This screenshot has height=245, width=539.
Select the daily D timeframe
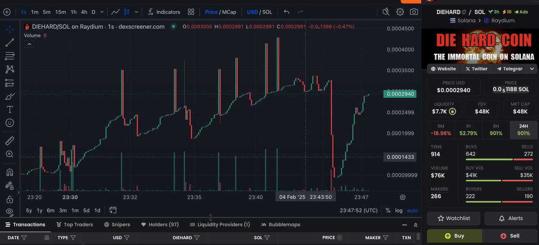click(x=93, y=12)
